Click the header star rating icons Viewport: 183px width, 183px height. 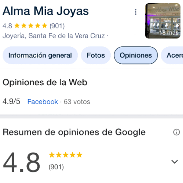[x=31, y=26]
